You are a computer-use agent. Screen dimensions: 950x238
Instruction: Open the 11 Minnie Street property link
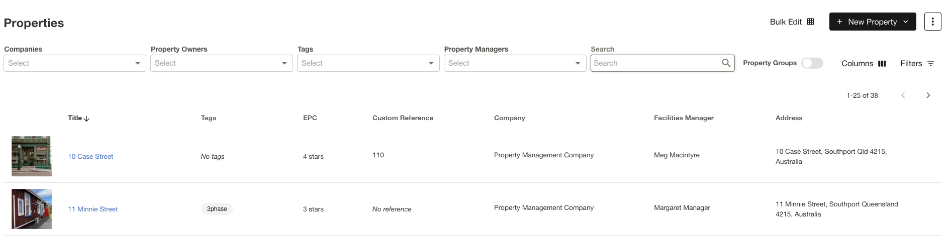pyautogui.click(x=92, y=209)
